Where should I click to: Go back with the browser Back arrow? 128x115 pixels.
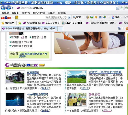[3, 8]
